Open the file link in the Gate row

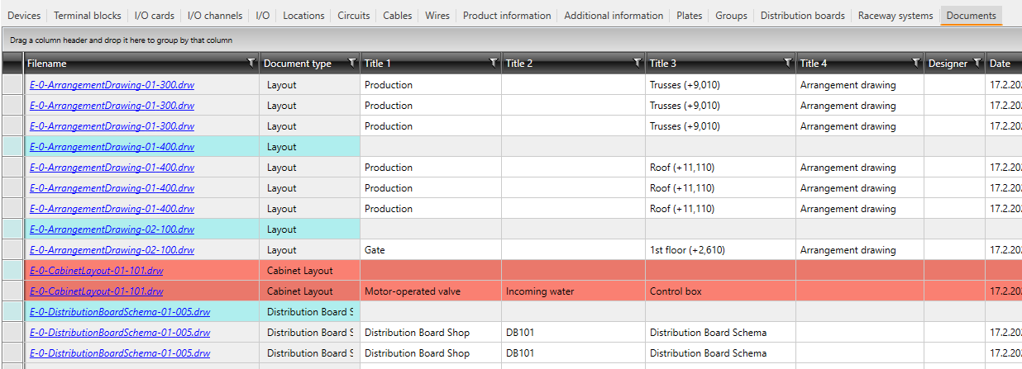112,250
